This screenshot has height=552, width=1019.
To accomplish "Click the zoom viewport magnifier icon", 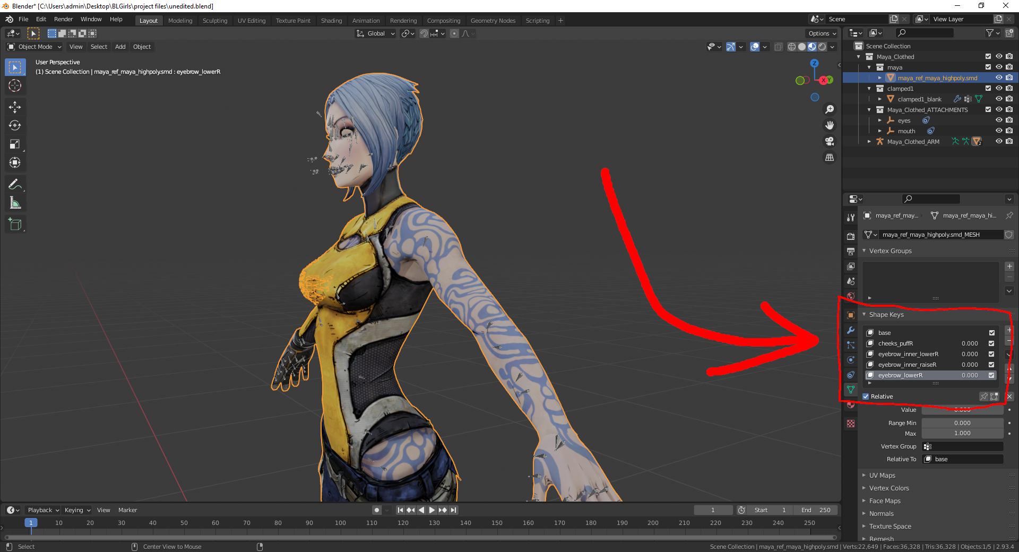I will [x=830, y=109].
